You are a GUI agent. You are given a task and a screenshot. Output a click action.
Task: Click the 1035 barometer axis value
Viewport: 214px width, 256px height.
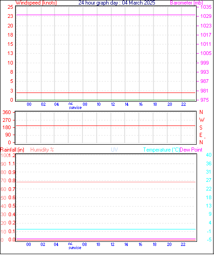pos(206,7)
